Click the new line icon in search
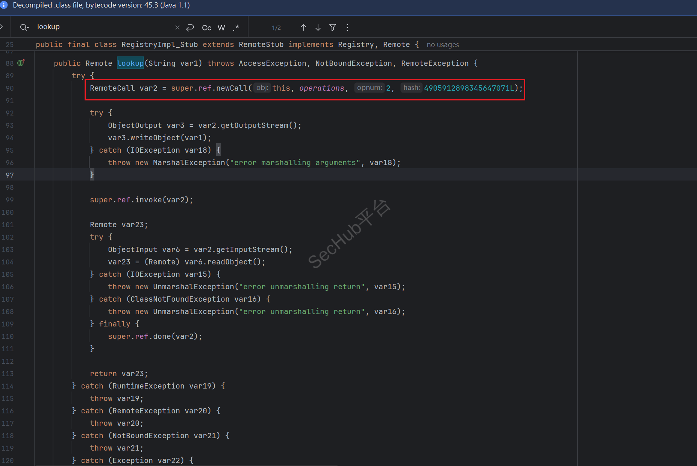697x466 pixels. point(190,27)
